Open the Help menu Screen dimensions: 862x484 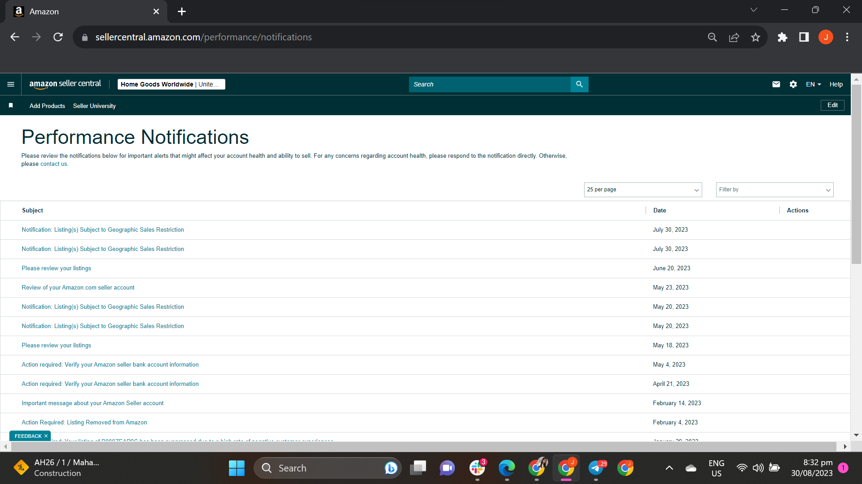click(836, 84)
